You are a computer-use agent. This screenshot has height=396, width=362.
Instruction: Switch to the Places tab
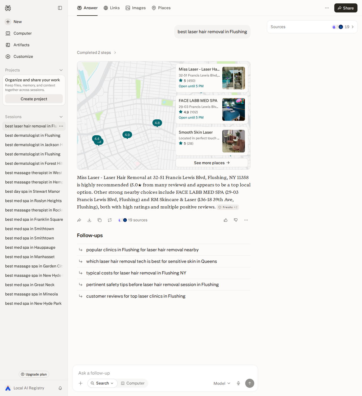point(161,8)
